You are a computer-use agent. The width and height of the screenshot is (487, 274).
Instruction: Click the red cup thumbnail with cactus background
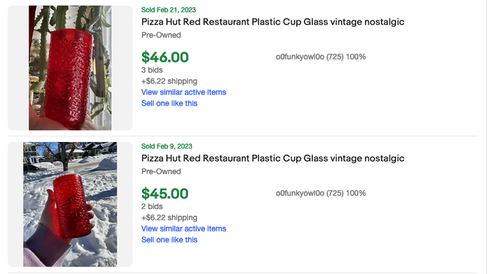coord(70,68)
